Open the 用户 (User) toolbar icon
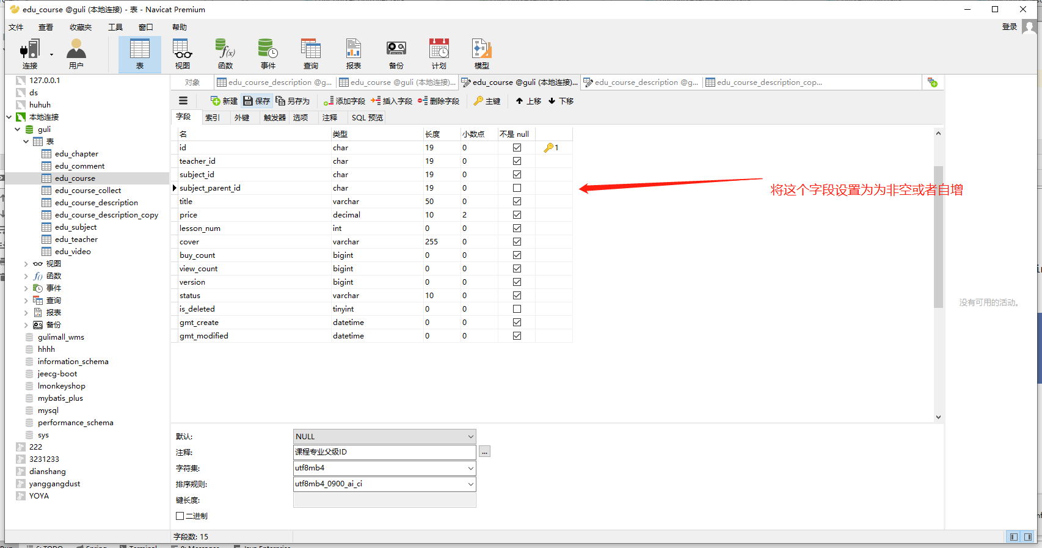This screenshot has height=548, width=1042. coord(76,54)
